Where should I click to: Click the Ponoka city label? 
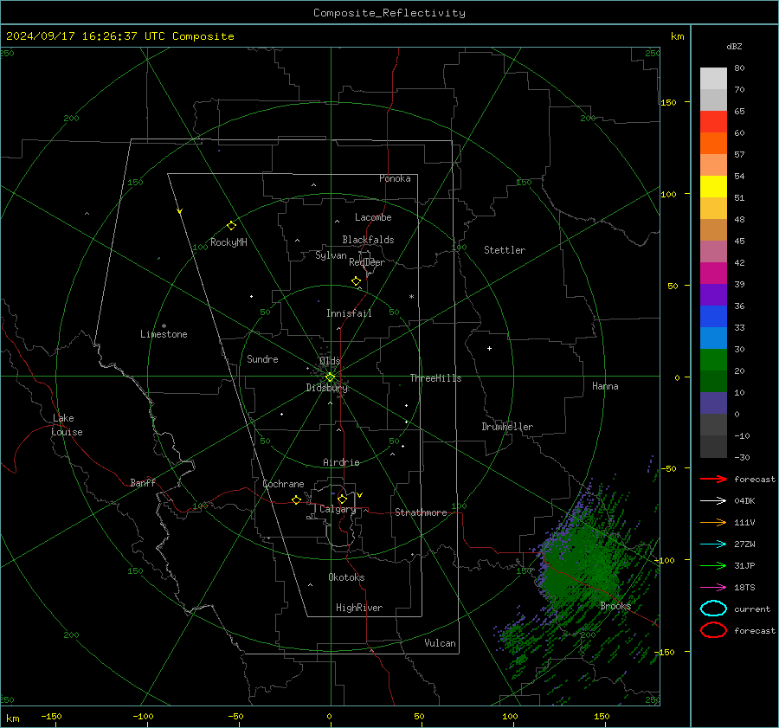pos(395,178)
